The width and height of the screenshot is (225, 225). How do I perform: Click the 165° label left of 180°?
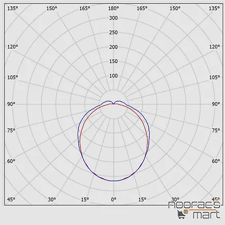pyautogui.click(x=85, y=8)
